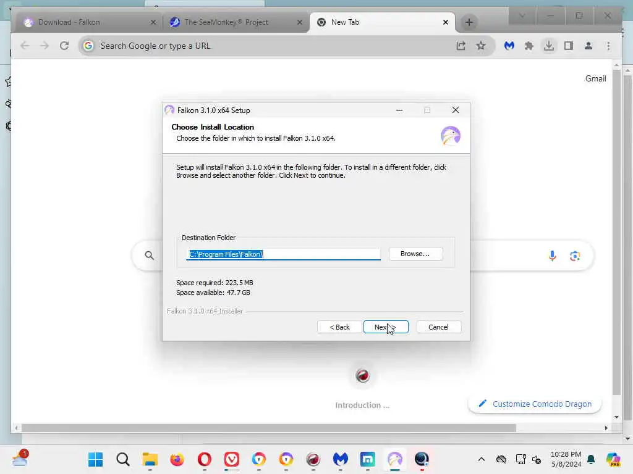Screen dimensions: 633x474
Task: Bookmark this page with the star
Action: (481, 46)
